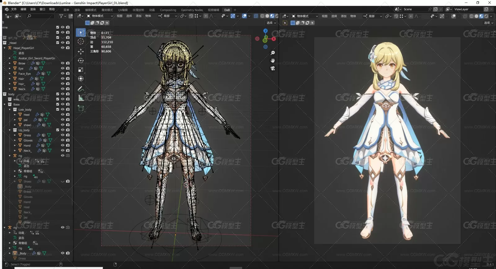Open 物体模式 mode dropdown in left viewport
The width and height of the screenshot is (496, 269).
pyautogui.click(x=100, y=16)
